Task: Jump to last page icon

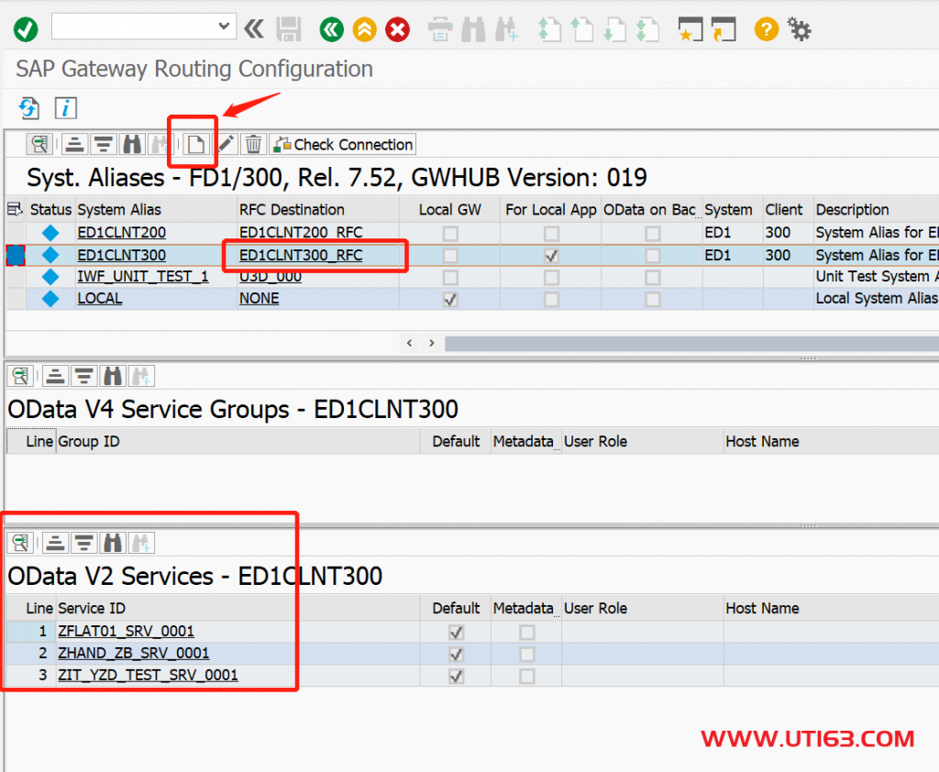Action: coord(647,29)
